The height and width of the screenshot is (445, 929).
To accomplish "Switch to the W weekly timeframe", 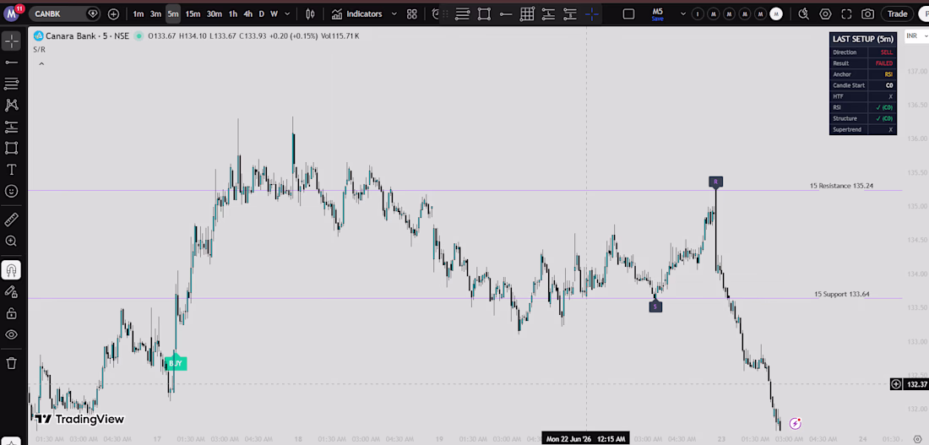I will pos(274,14).
